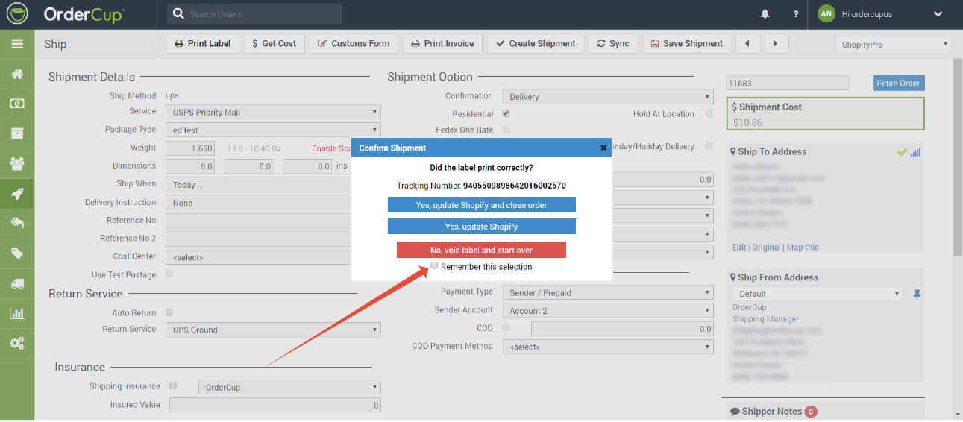Open the reply-all returns sidebar icon
This screenshot has width=963, height=422.
point(16,223)
